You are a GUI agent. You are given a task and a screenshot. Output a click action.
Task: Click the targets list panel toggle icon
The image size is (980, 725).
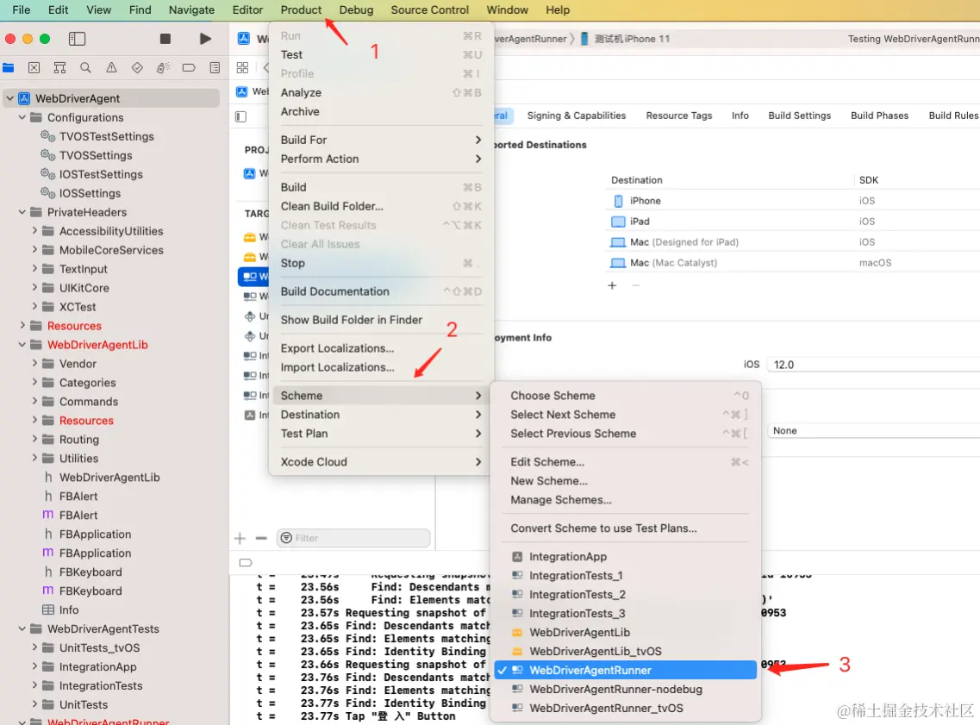click(x=241, y=116)
